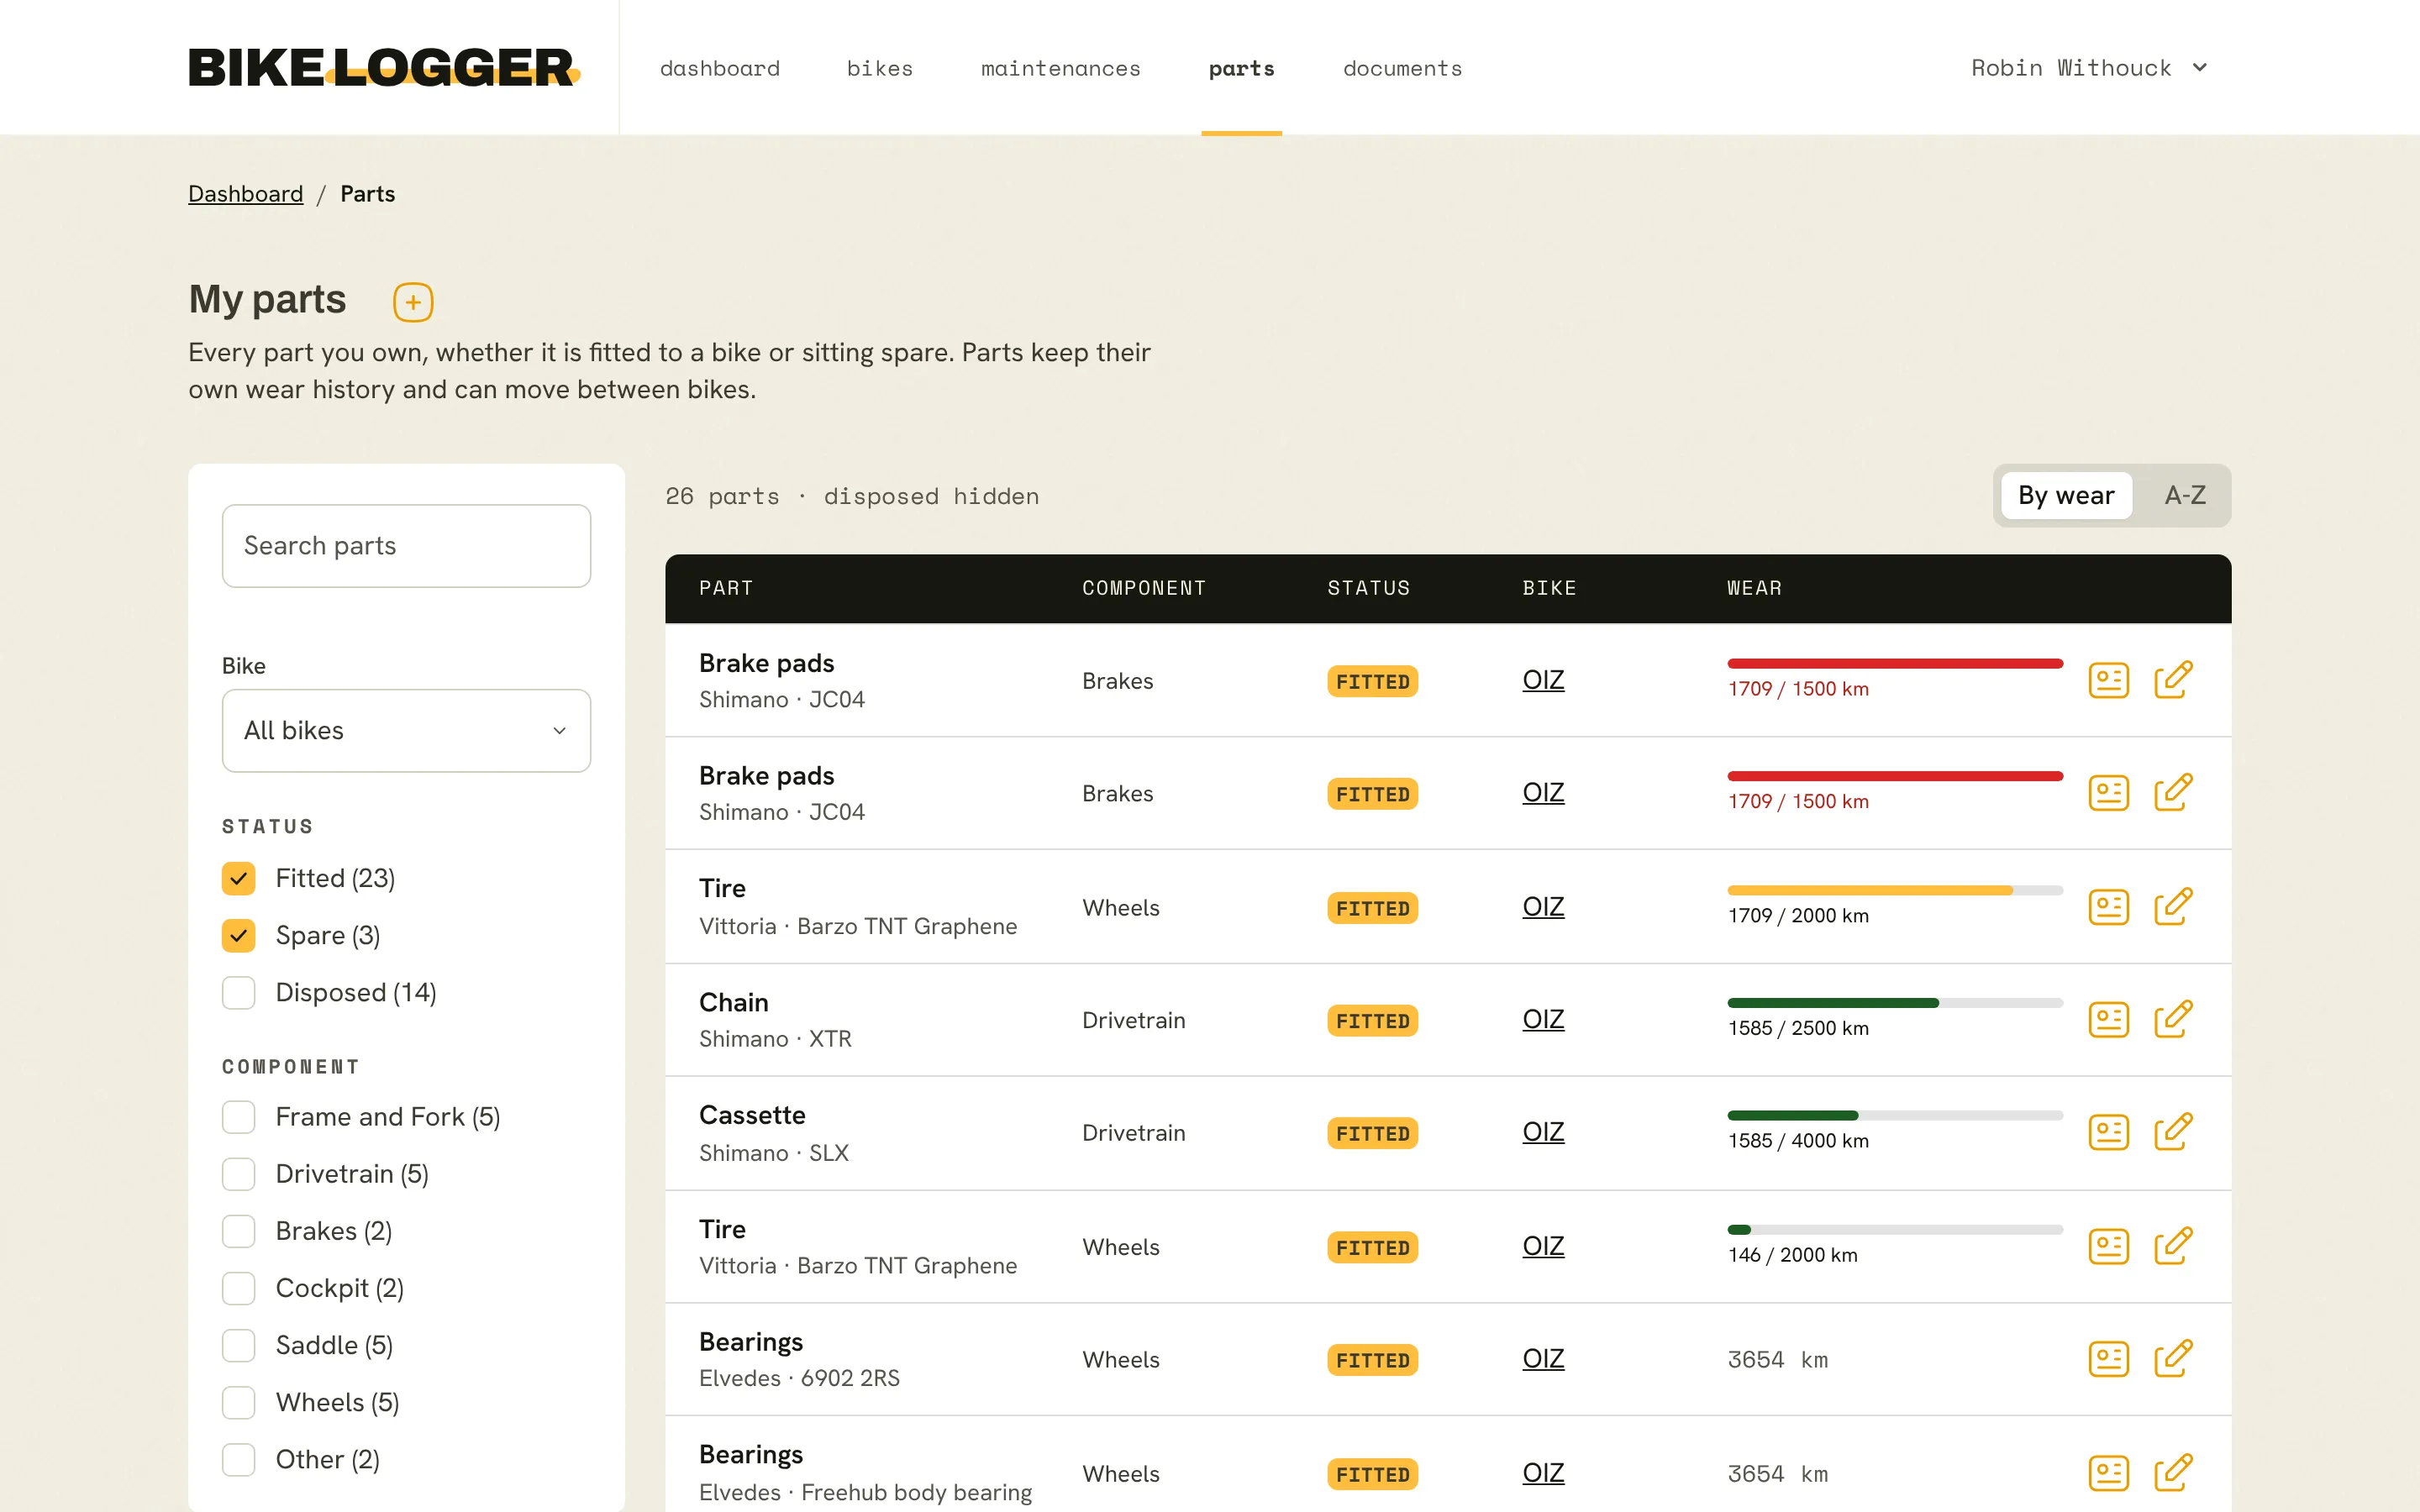Uncheck the Spare (3) status filter
2420x1512 pixels.
238,935
